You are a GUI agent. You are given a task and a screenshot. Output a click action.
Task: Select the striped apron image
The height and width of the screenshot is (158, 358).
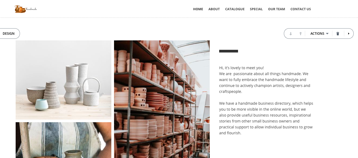coord(63,140)
